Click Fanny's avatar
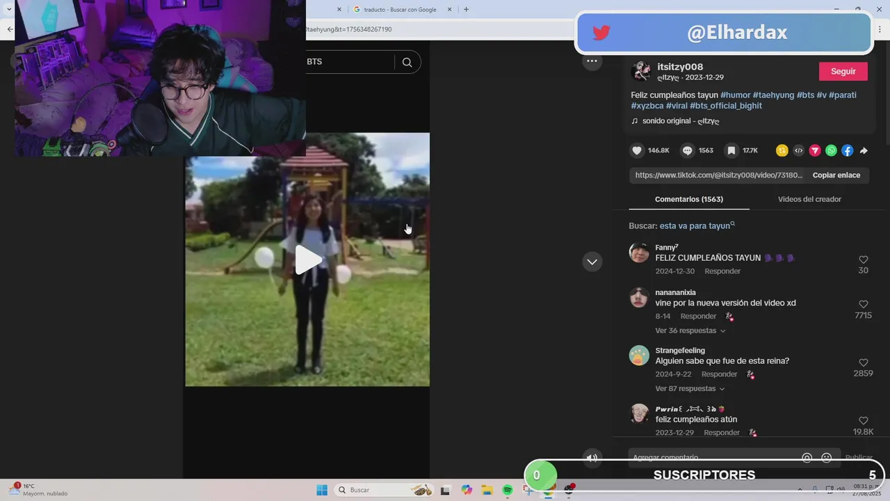 639,253
